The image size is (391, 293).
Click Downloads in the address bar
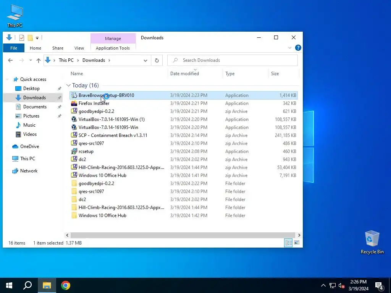94,60
